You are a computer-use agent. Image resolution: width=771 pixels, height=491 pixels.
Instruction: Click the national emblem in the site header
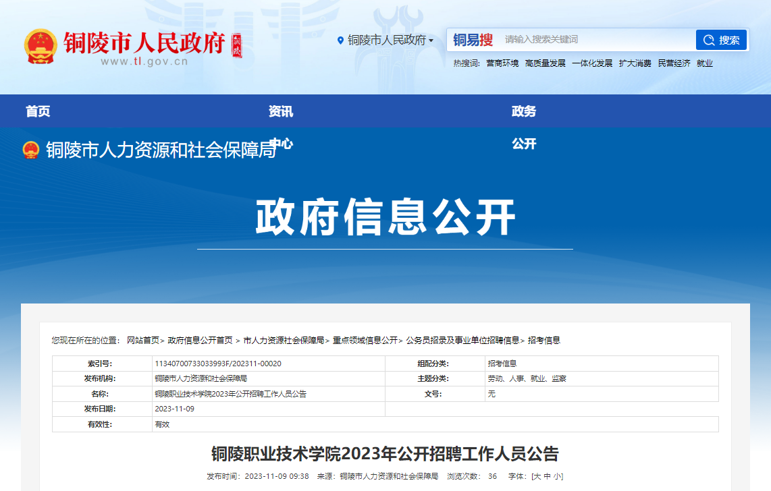(41, 47)
